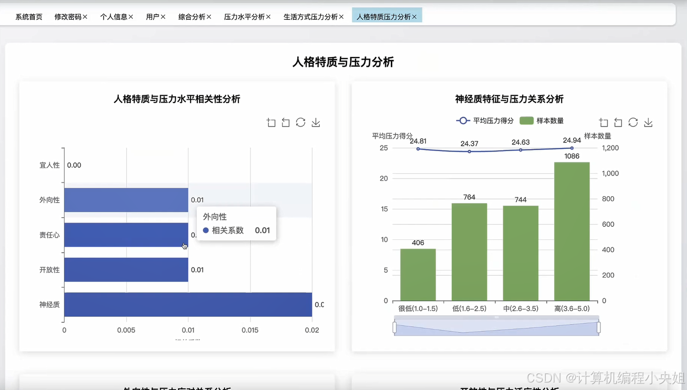Image resolution: width=687 pixels, height=390 pixels.
Task: Toggle 样本数量 legend series
Action: tap(542, 121)
